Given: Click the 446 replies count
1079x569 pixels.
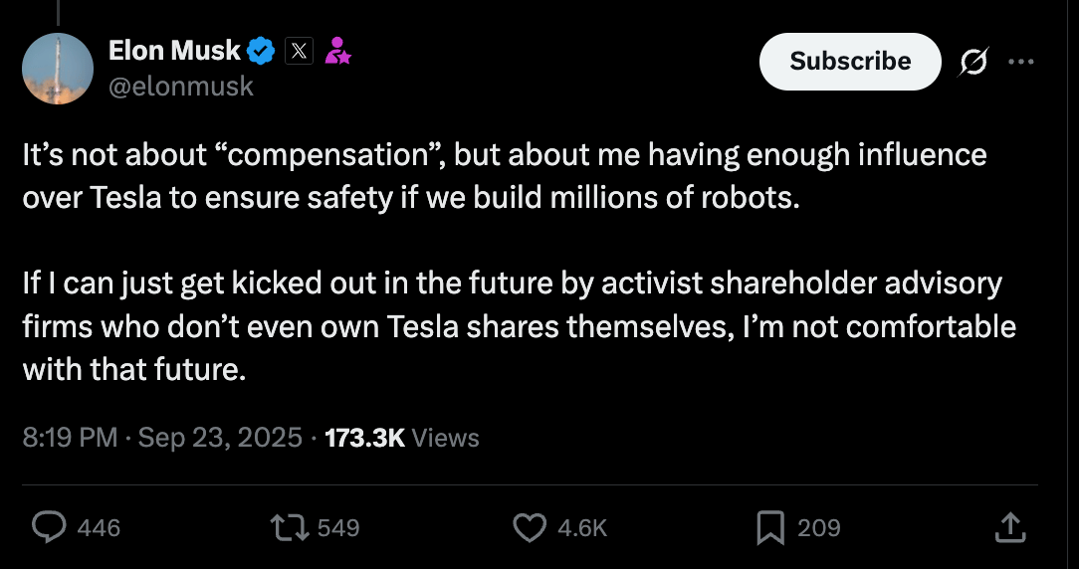Looking at the screenshot, I should [99, 527].
